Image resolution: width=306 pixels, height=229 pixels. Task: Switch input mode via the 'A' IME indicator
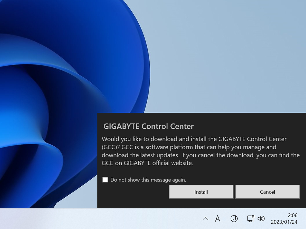218,219
